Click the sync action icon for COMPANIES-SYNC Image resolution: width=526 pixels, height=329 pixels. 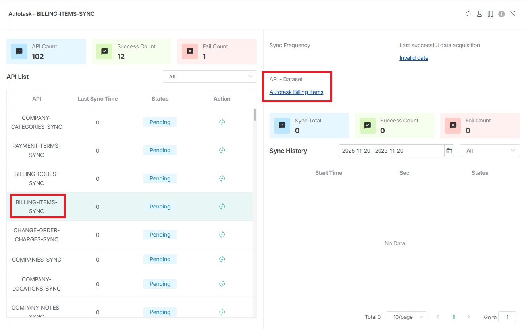pyautogui.click(x=222, y=259)
